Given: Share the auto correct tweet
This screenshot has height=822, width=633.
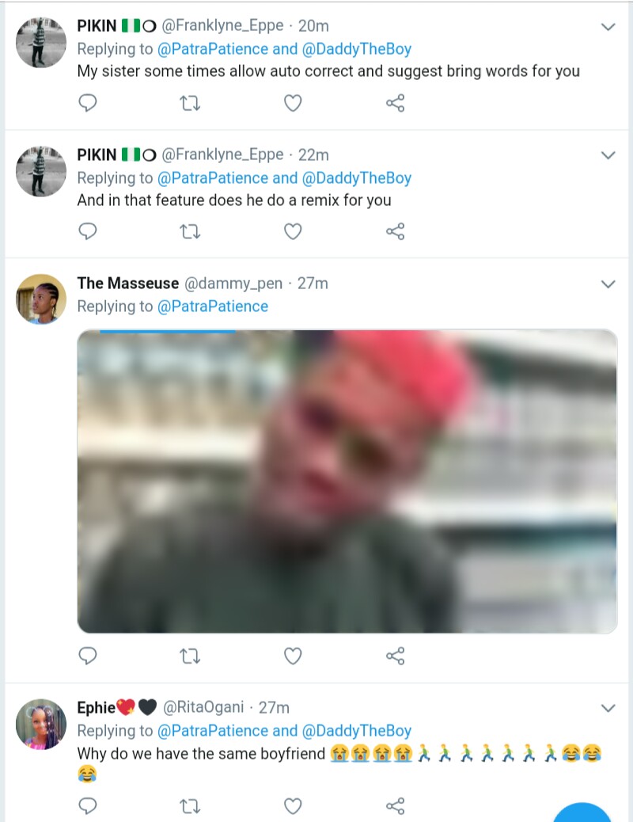Looking at the screenshot, I should pyautogui.click(x=395, y=103).
